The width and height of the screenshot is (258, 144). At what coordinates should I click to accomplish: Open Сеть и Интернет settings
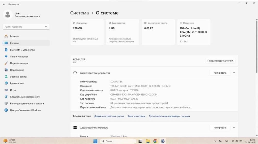point(26,56)
